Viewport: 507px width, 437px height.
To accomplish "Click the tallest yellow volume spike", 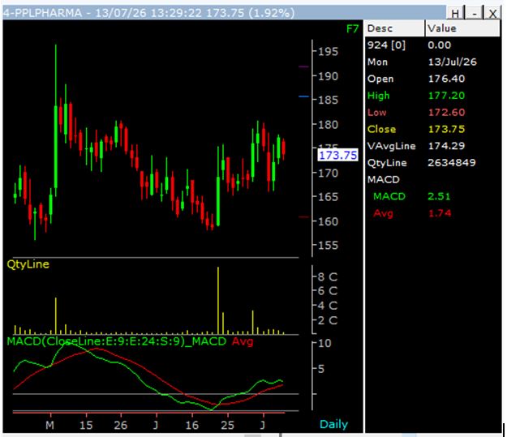I will coord(218,301).
